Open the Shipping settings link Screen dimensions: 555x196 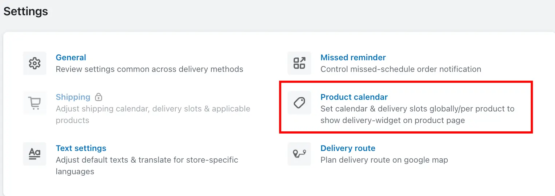click(73, 97)
